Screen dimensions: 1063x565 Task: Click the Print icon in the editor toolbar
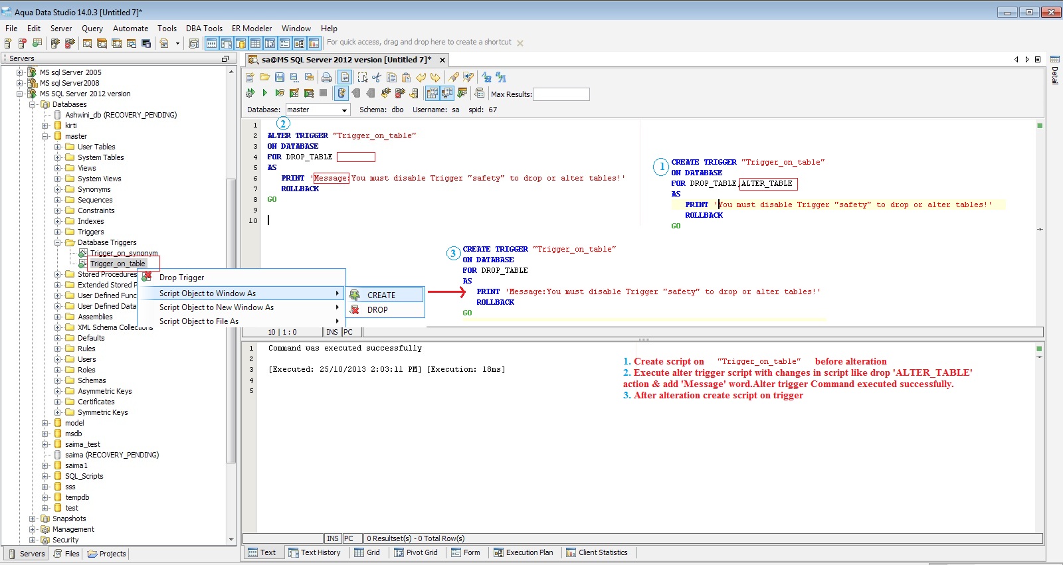coord(327,78)
